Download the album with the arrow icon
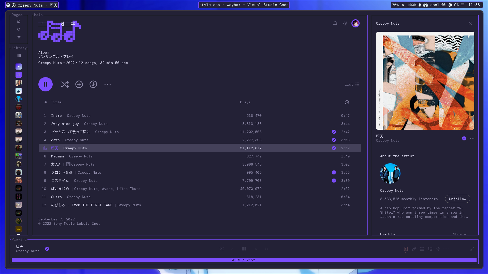Image resolution: width=488 pixels, height=274 pixels. pyautogui.click(x=93, y=84)
